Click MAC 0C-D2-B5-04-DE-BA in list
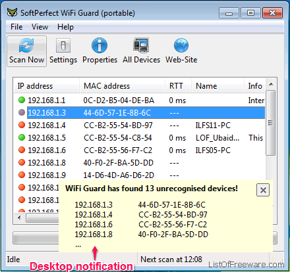This screenshot has height=272, width=290. 119,101
